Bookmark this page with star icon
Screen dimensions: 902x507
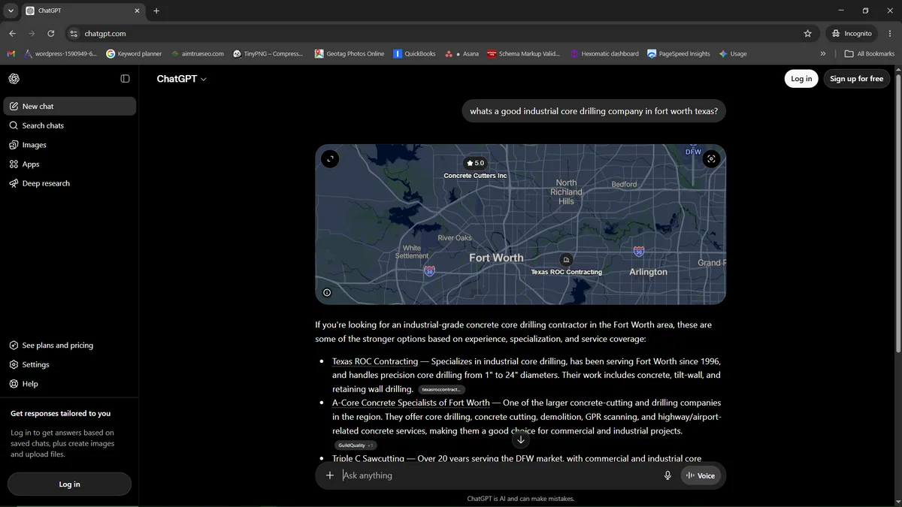(807, 34)
